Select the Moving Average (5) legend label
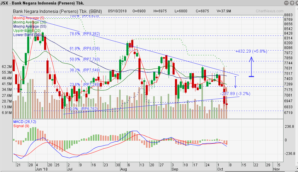This screenshot has height=172, width=298. pos(29,18)
